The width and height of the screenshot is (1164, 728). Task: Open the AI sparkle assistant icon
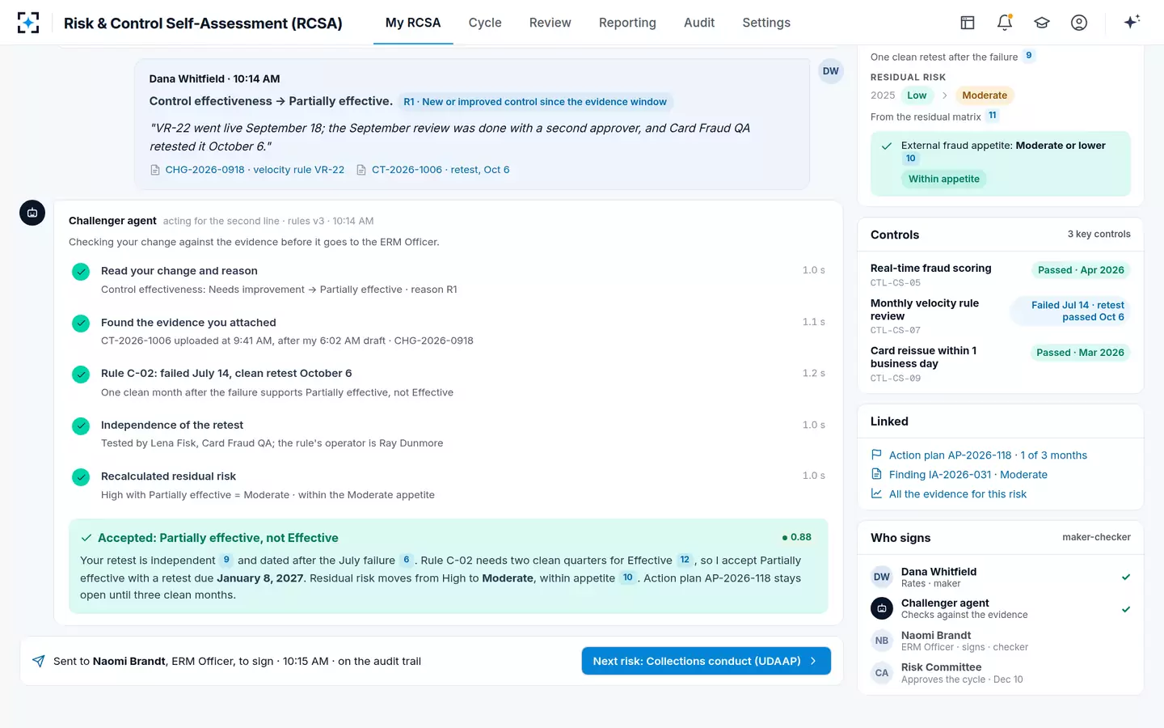pyautogui.click(x=1132, y=22)
